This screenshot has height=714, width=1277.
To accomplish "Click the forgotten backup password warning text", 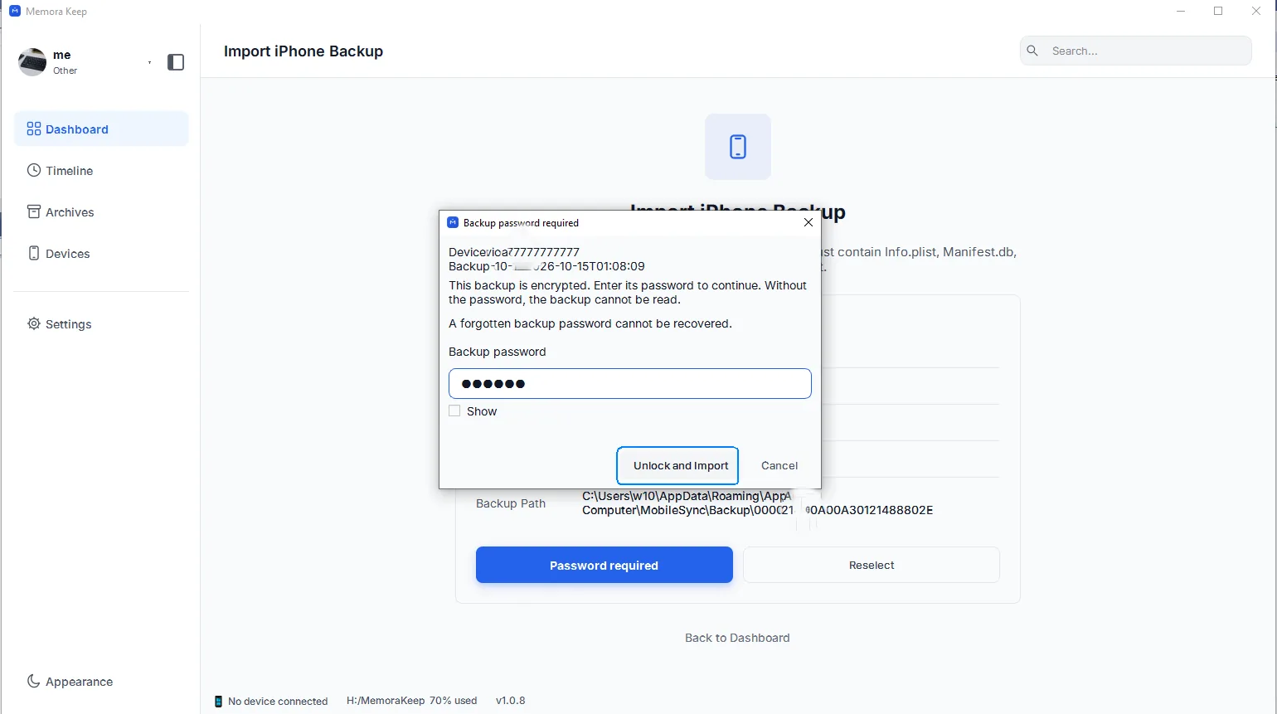I will coord(590,323).
